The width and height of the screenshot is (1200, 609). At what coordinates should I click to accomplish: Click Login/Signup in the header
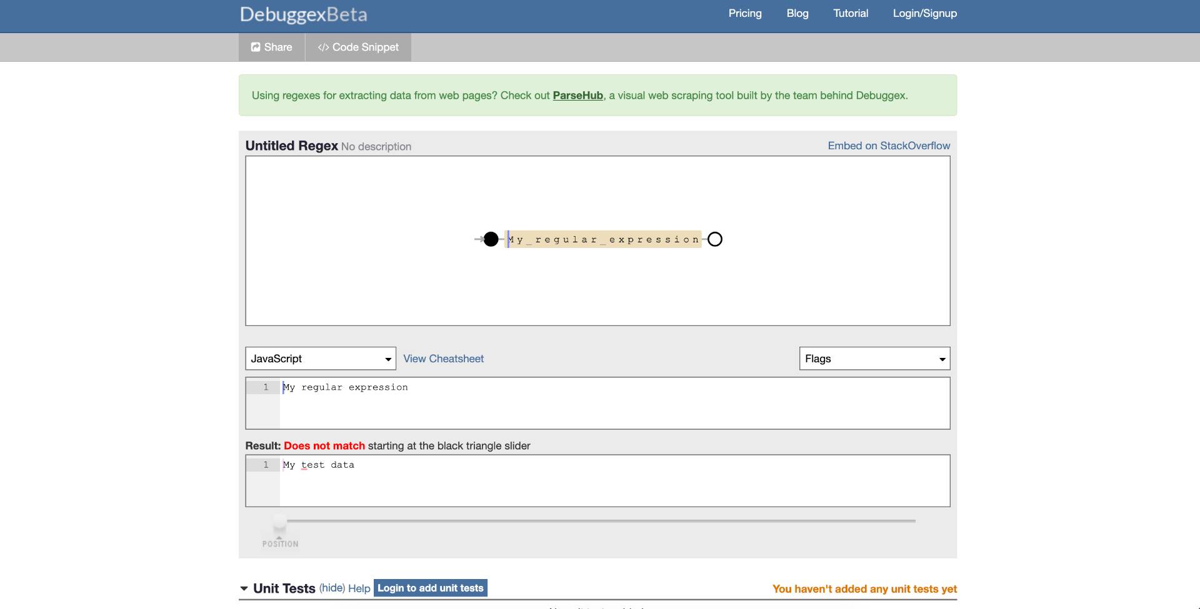[924, 13]
